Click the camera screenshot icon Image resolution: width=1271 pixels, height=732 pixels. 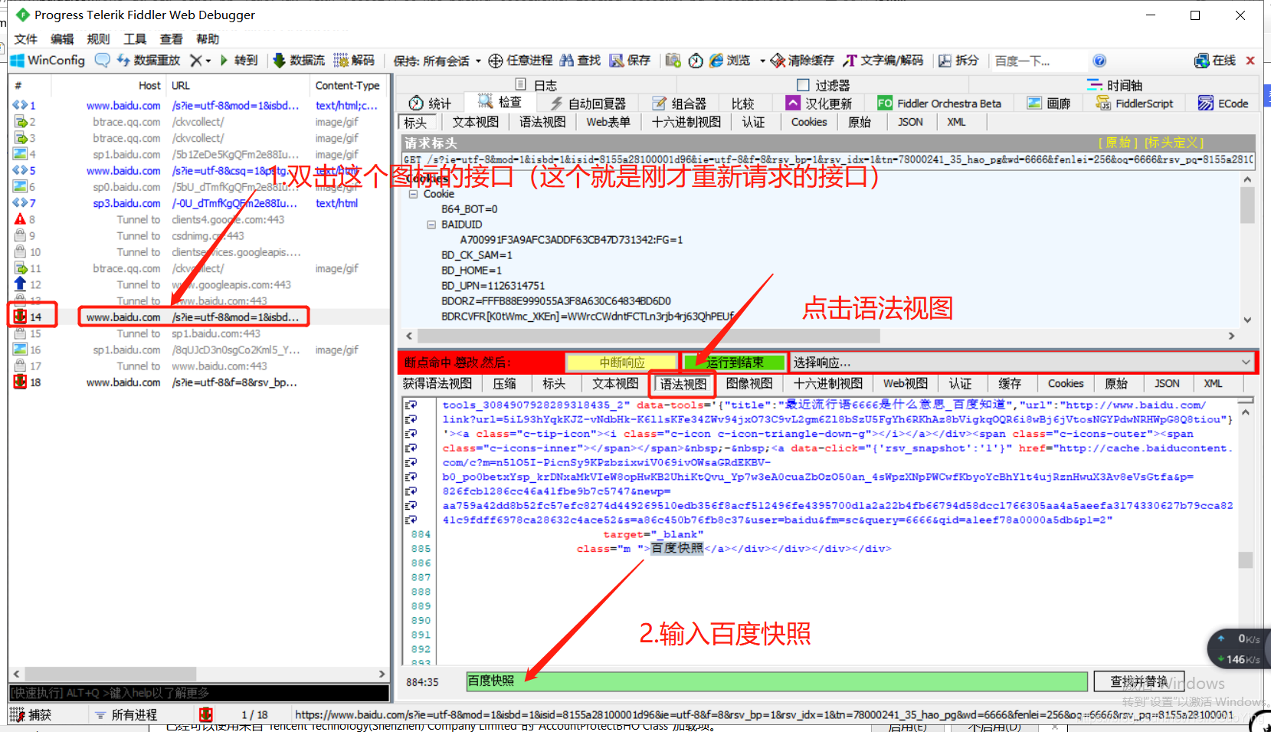(673, 61)
